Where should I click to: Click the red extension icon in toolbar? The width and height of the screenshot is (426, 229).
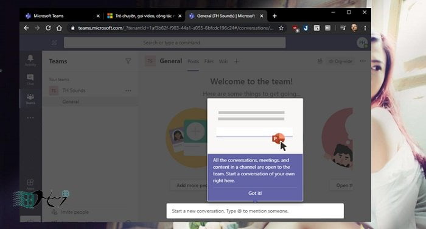[x=295, y=28]
